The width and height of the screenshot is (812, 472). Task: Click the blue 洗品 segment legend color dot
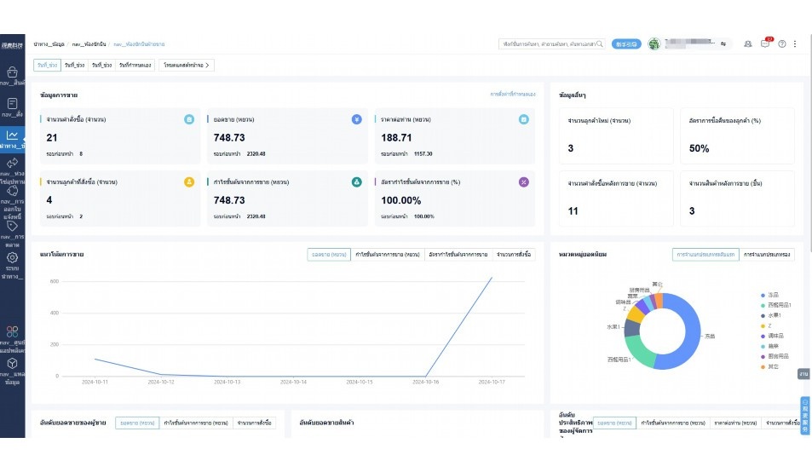(x=762, y=295)
